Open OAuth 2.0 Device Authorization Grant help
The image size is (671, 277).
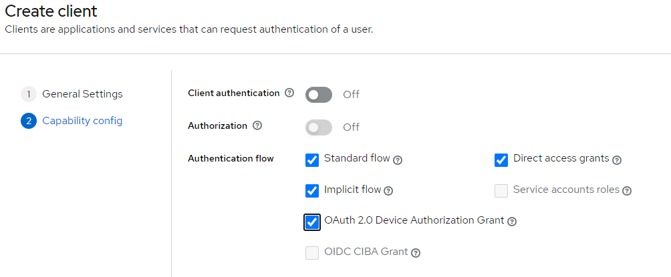click(512, 222)
